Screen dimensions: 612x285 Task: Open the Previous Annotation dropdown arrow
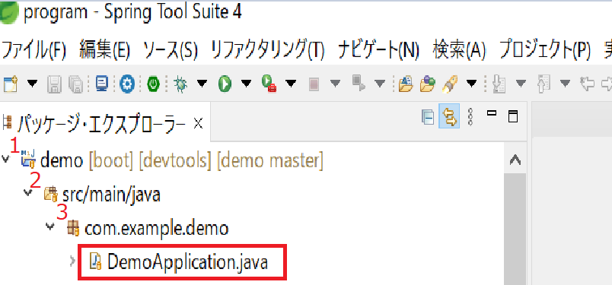[x=565, y=84]
